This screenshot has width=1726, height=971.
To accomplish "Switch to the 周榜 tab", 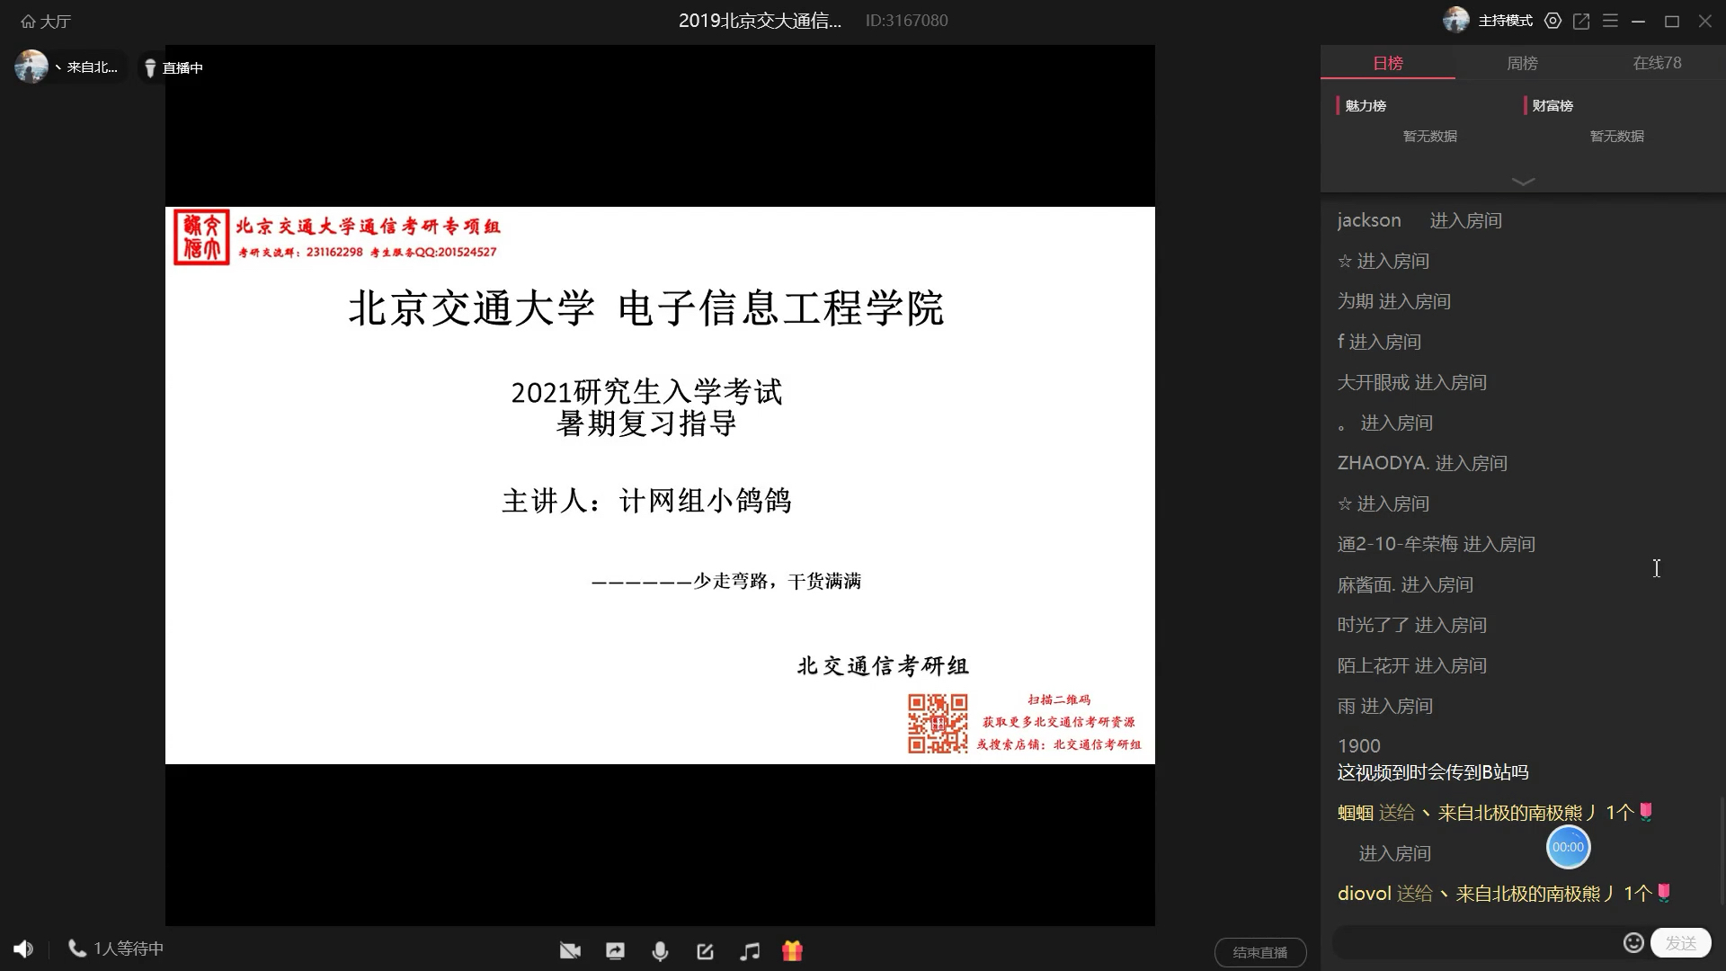I will coord(1522,63).
